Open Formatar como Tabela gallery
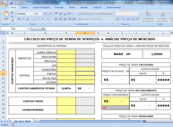173x127 pixels. pos(162,17)
